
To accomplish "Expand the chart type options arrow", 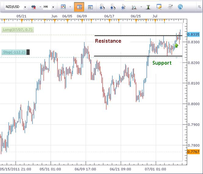I will (70, 7).
